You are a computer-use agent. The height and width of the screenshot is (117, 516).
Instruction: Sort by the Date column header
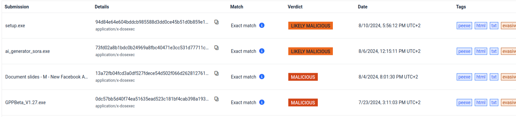363,7
